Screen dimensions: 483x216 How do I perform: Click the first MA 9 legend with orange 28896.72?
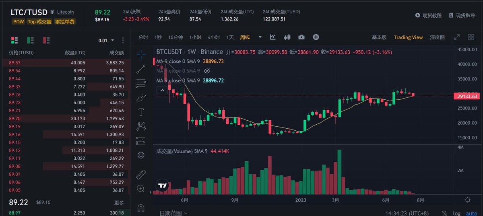coord(190,61)
